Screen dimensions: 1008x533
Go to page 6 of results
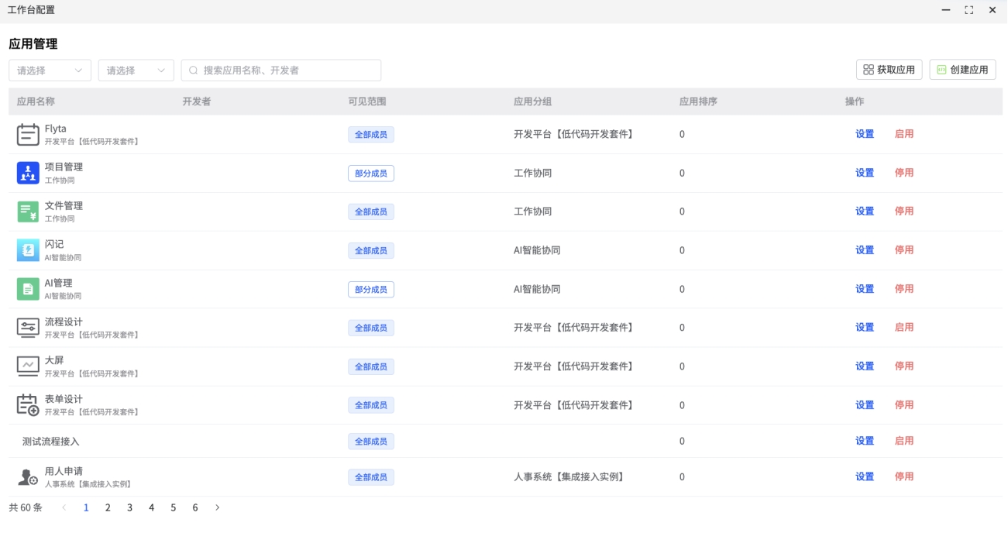[x=194, y=507]
